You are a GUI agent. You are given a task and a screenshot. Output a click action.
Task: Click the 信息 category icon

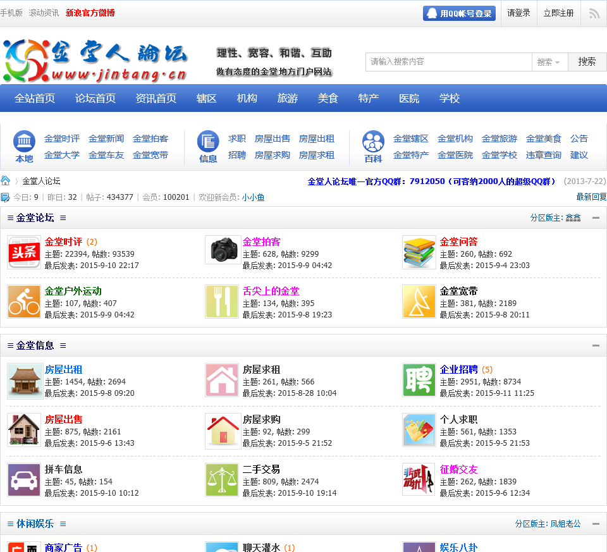[x=208, y=141]
